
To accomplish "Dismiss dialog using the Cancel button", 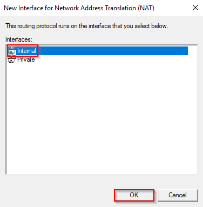I will coord(178,195).
